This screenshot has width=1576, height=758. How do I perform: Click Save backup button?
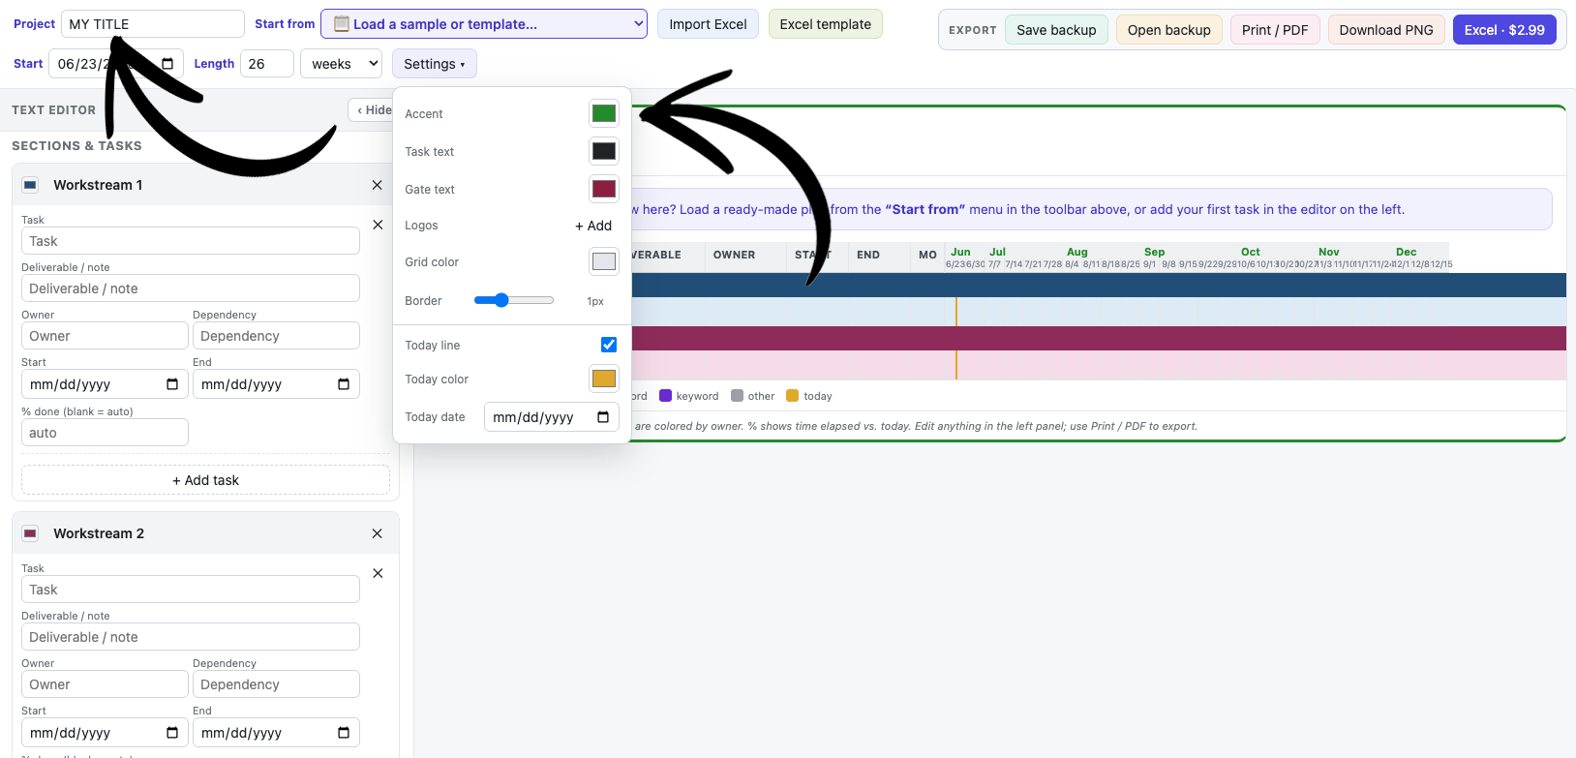click(1056, 30)
